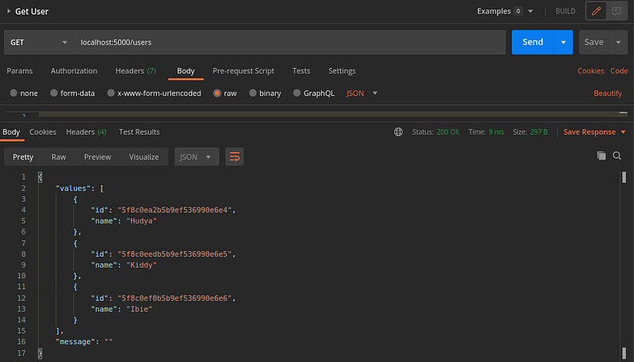Screen dimensions: 634x362
Task: Switch to Pretty response view
Action: click(x=23, y=157)
